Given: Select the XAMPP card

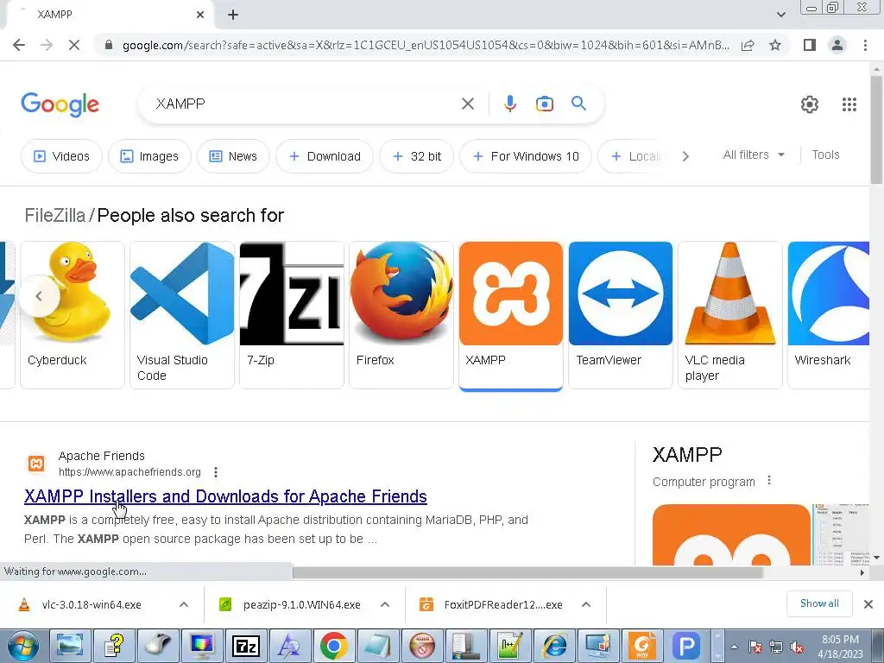Looking at the screenshot, I should click(x=511, y=314).
